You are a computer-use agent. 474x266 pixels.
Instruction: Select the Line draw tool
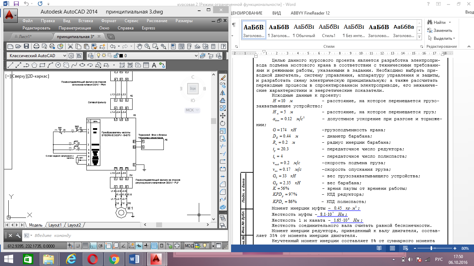coord(10,65)
